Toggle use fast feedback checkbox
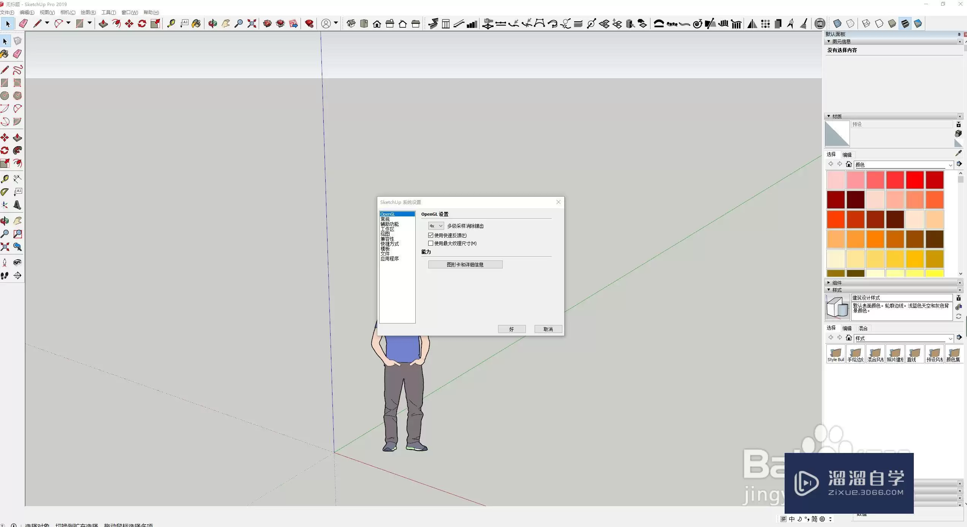Image resolution: width=967 pixels, height=527 pixels. pos(430,235)
